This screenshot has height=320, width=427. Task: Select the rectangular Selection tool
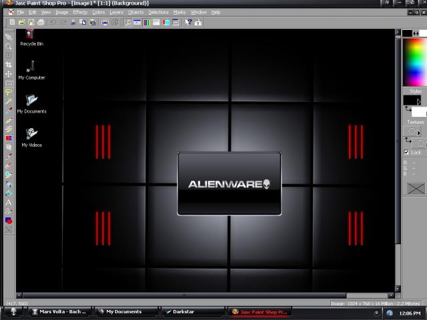coord(9,83)
